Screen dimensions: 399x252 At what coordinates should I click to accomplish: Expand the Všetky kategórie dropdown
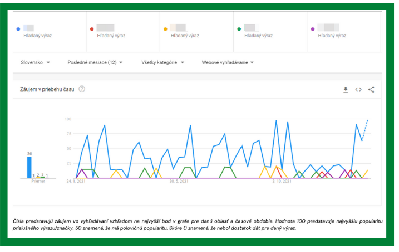click(x=162, y=62)
